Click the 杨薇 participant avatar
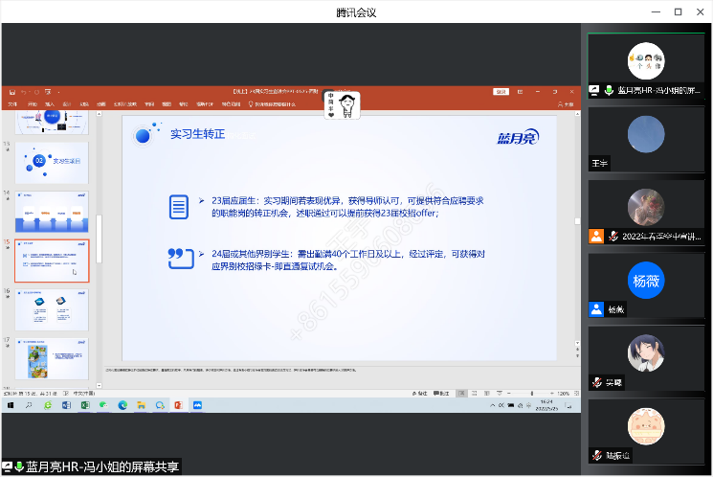The image size is (713, 477). point(646,281)
